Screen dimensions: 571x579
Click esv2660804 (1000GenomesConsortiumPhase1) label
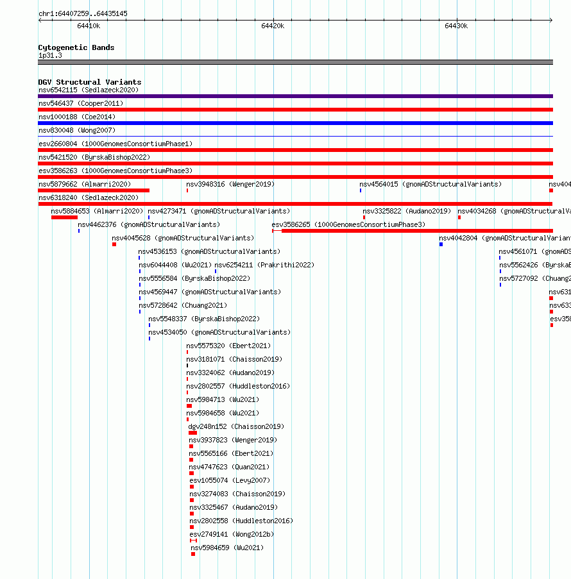[x=115, y=144]
